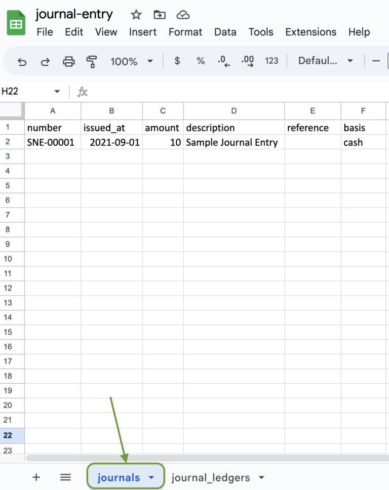
Task: Open the Edit menu
Action: tap(74, 32)
